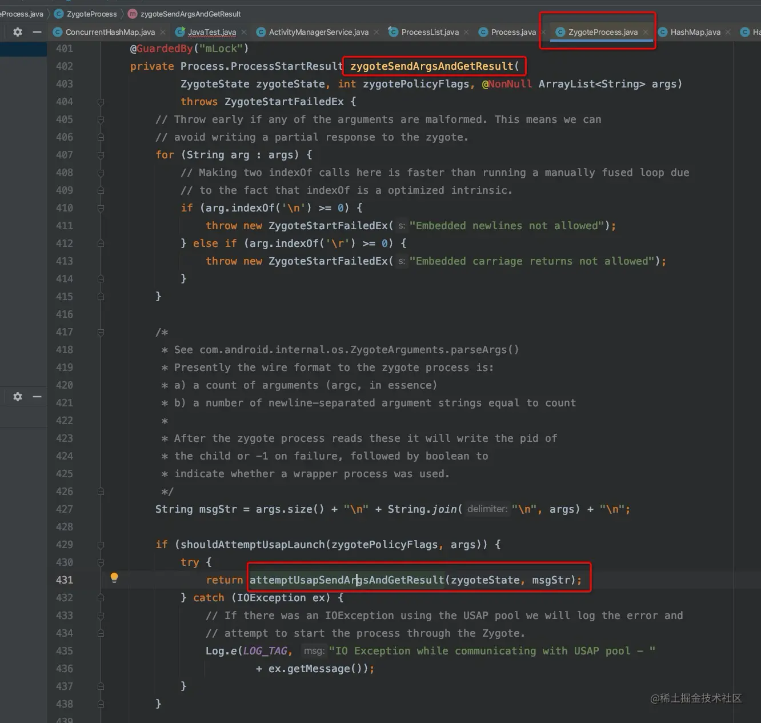This screenshot has height=723, width=761.
Task: Collapse the try block at line 430
Action: (101, 562)
